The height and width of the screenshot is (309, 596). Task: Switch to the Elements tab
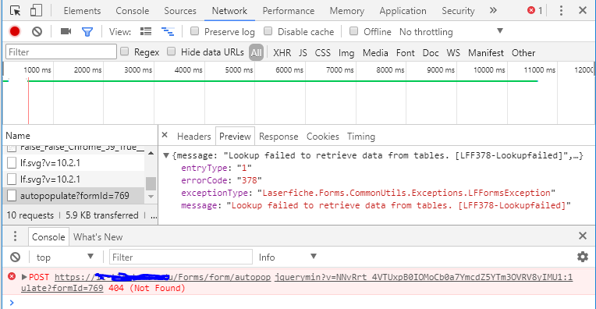pos(82,11)
